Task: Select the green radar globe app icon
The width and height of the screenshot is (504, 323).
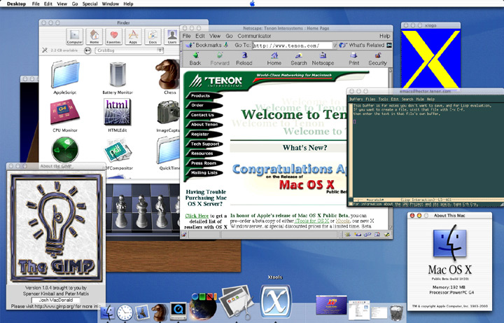Action: click(65, 150)
